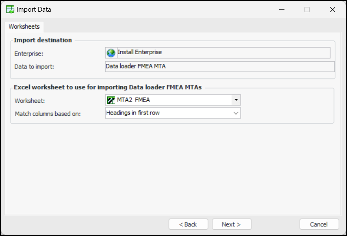Click the globe icon beside Install Enterprise
The width and height of the screenshot is (347, 236).
111,52
